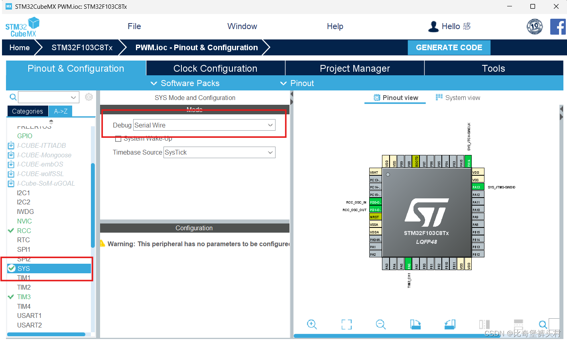Click the pin search magnifier icon
Image resolution: width=567 pixels, height=341 pixels.
[543, 325]
